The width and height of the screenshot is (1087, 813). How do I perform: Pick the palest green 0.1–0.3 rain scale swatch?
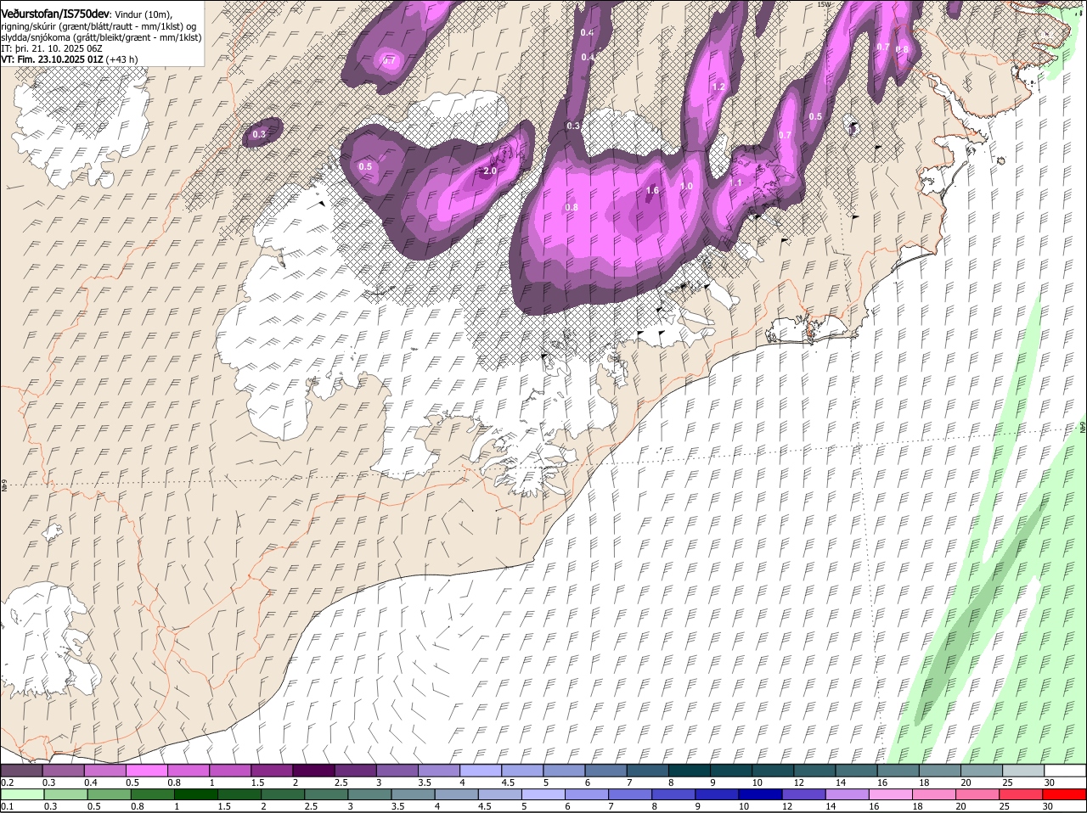click(21, 794)
